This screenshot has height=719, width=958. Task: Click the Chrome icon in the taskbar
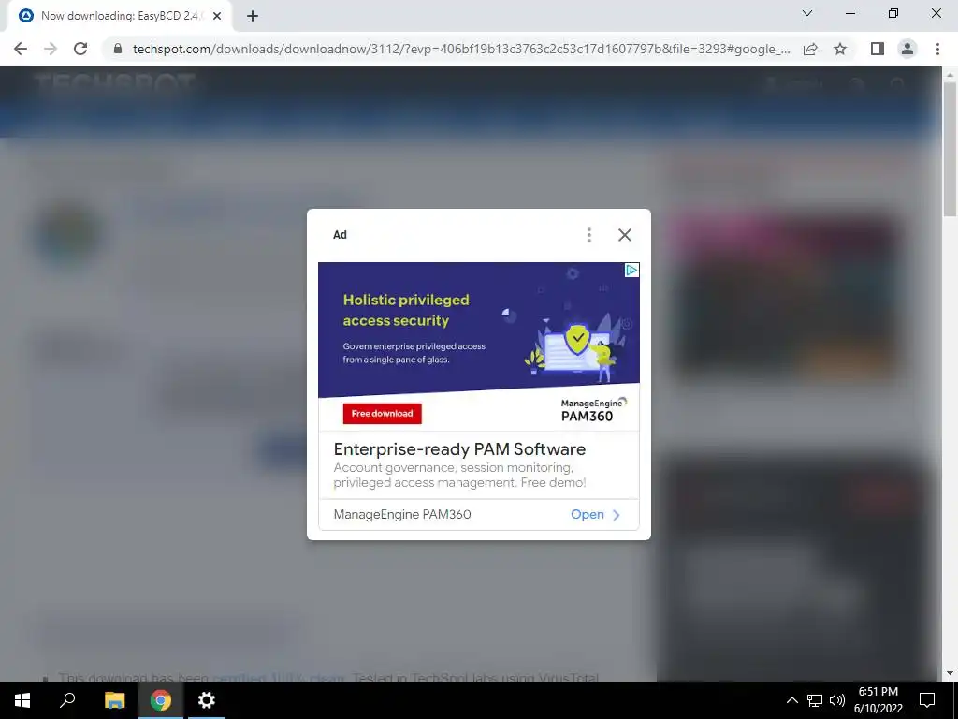[x=161, y=700]
